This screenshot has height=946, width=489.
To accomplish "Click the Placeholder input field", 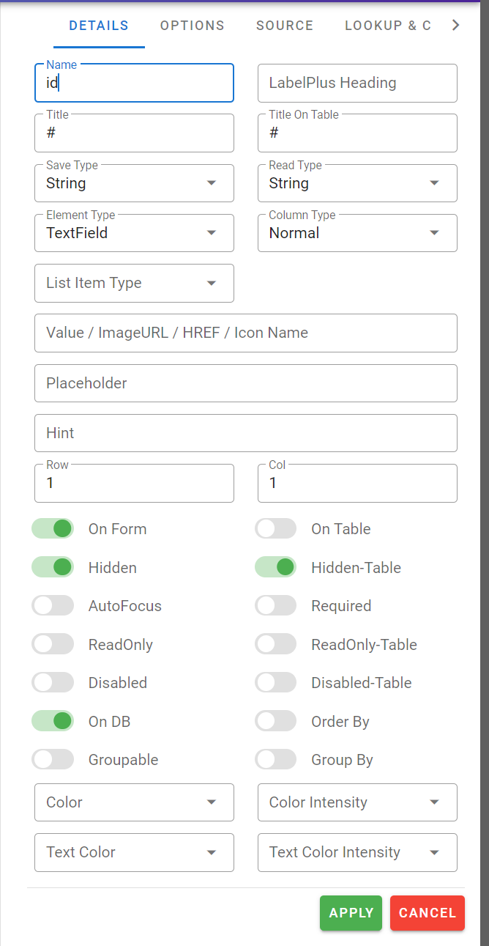I will click(246, 383).
